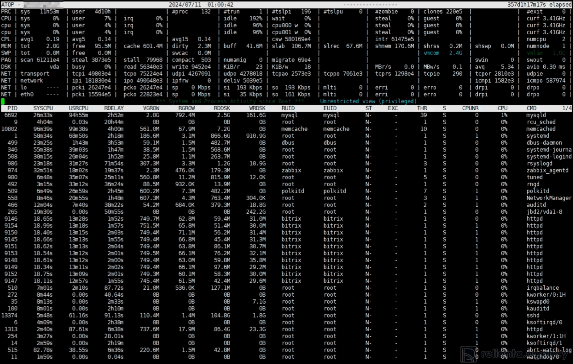The image size is (573, 364).
Task: Select the RDELAY column header
Action: (x=114, y=108)
